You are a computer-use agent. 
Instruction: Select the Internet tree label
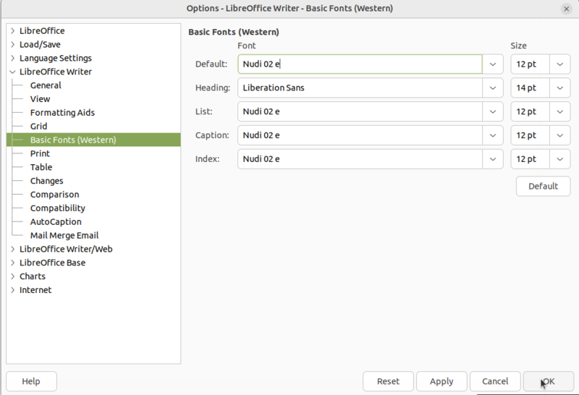point(35,290)
